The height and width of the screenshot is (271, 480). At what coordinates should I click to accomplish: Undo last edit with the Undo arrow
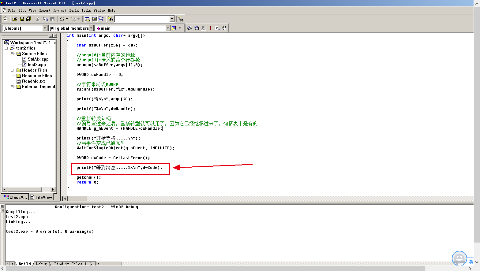click(62, 19)
